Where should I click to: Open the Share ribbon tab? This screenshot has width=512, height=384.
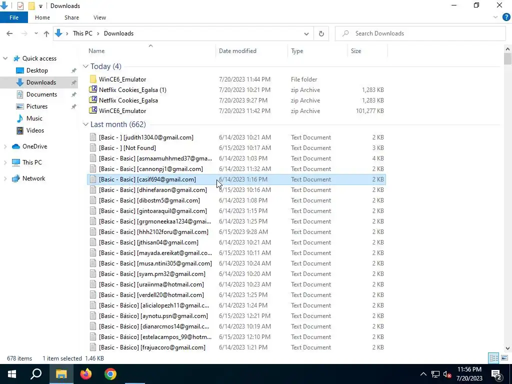click(x=71, y=17)
